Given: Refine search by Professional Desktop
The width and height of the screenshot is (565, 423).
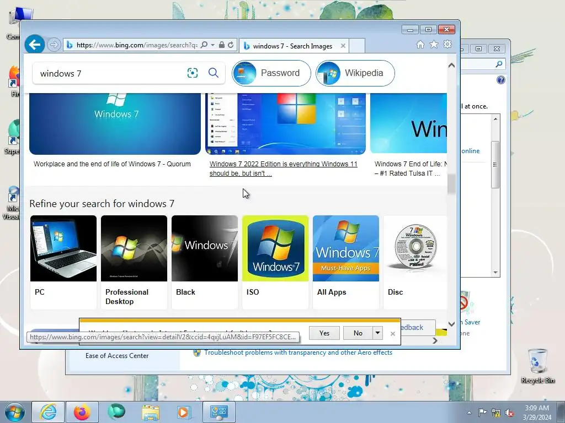Looking at the screenshot, I should click(134, 262).
